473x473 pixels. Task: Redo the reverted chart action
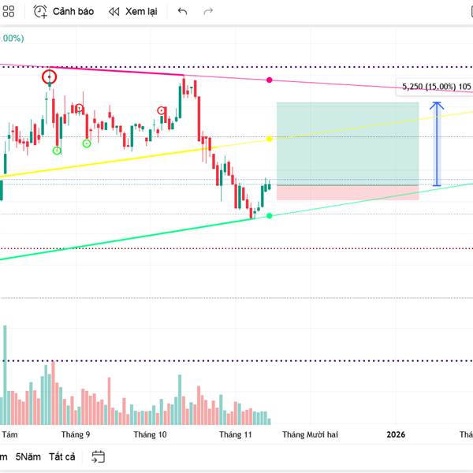[208, 12]
